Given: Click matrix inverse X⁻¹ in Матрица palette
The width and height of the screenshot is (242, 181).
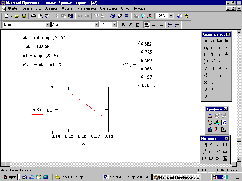Looking at the screenshot, I should coord(218,145).
